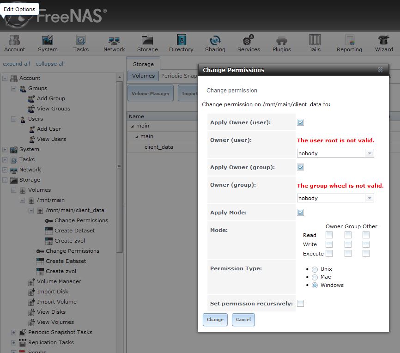Click the View Groups tree icon
The image size is (400, 353).
click(31, 109)
